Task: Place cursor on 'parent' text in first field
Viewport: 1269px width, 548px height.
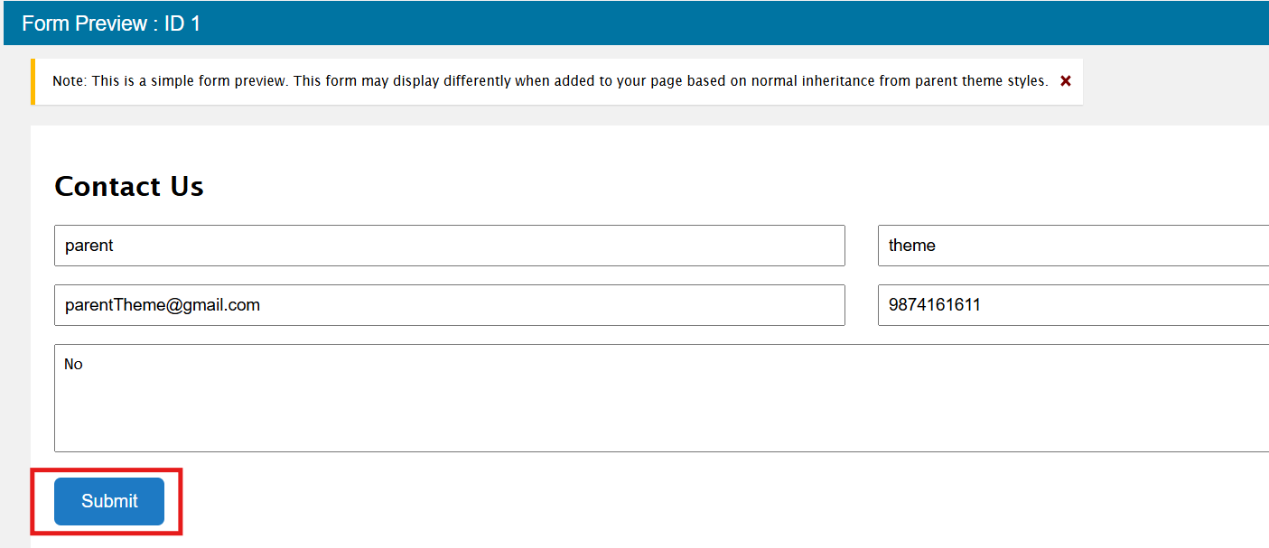Action: (x=89, y=246)
